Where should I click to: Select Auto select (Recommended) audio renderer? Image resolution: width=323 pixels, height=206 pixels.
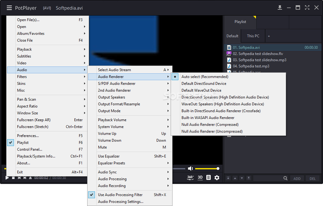(x=228, y=77)
